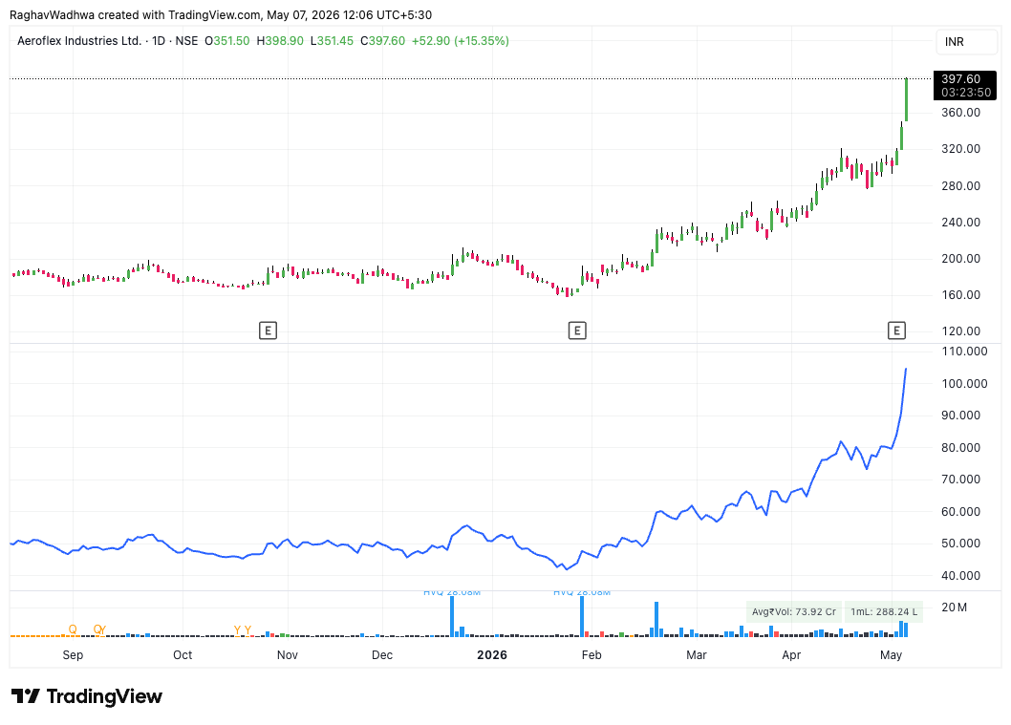The height and width of the screenshot is (725, 1011).
Task: Click the bold 2026 time axis label
Action: [492, 654]
